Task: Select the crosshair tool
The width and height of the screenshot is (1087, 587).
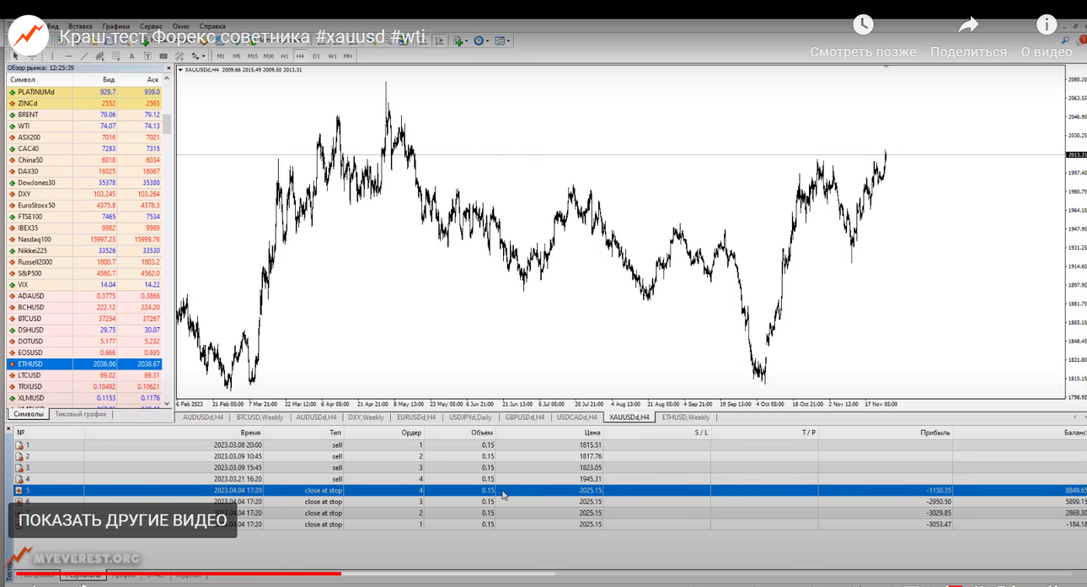Action: pos(33,57)
